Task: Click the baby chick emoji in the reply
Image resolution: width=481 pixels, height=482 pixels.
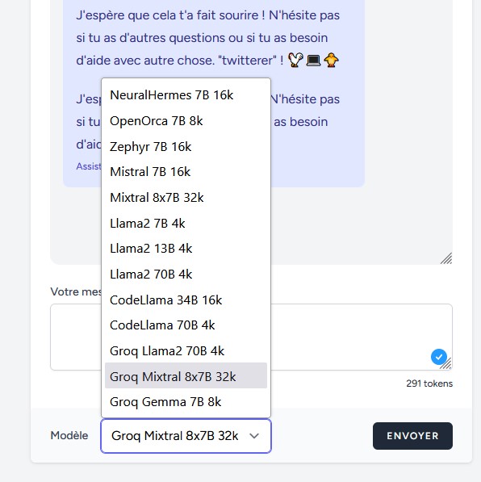Action: pos(332,60)
